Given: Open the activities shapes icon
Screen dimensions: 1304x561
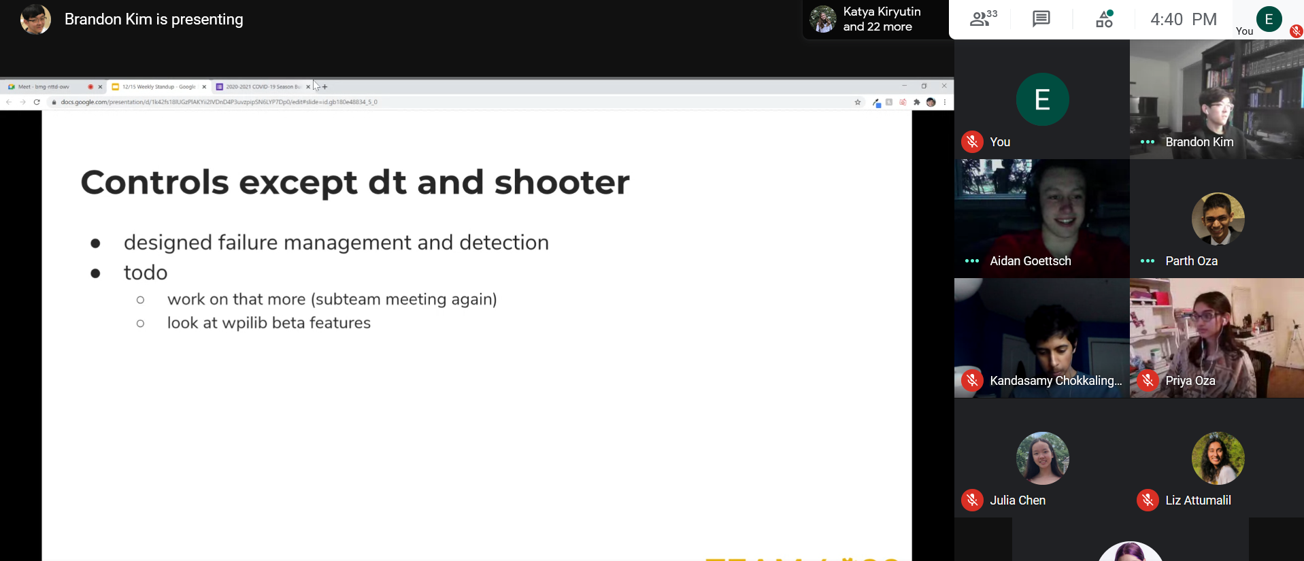Looking at the screenshot, I should click(x=1105, y=18).
